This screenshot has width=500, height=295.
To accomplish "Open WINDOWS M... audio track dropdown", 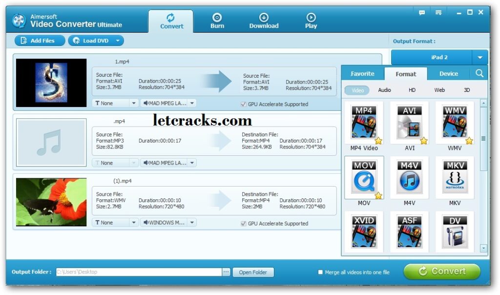I will (192, 222).
